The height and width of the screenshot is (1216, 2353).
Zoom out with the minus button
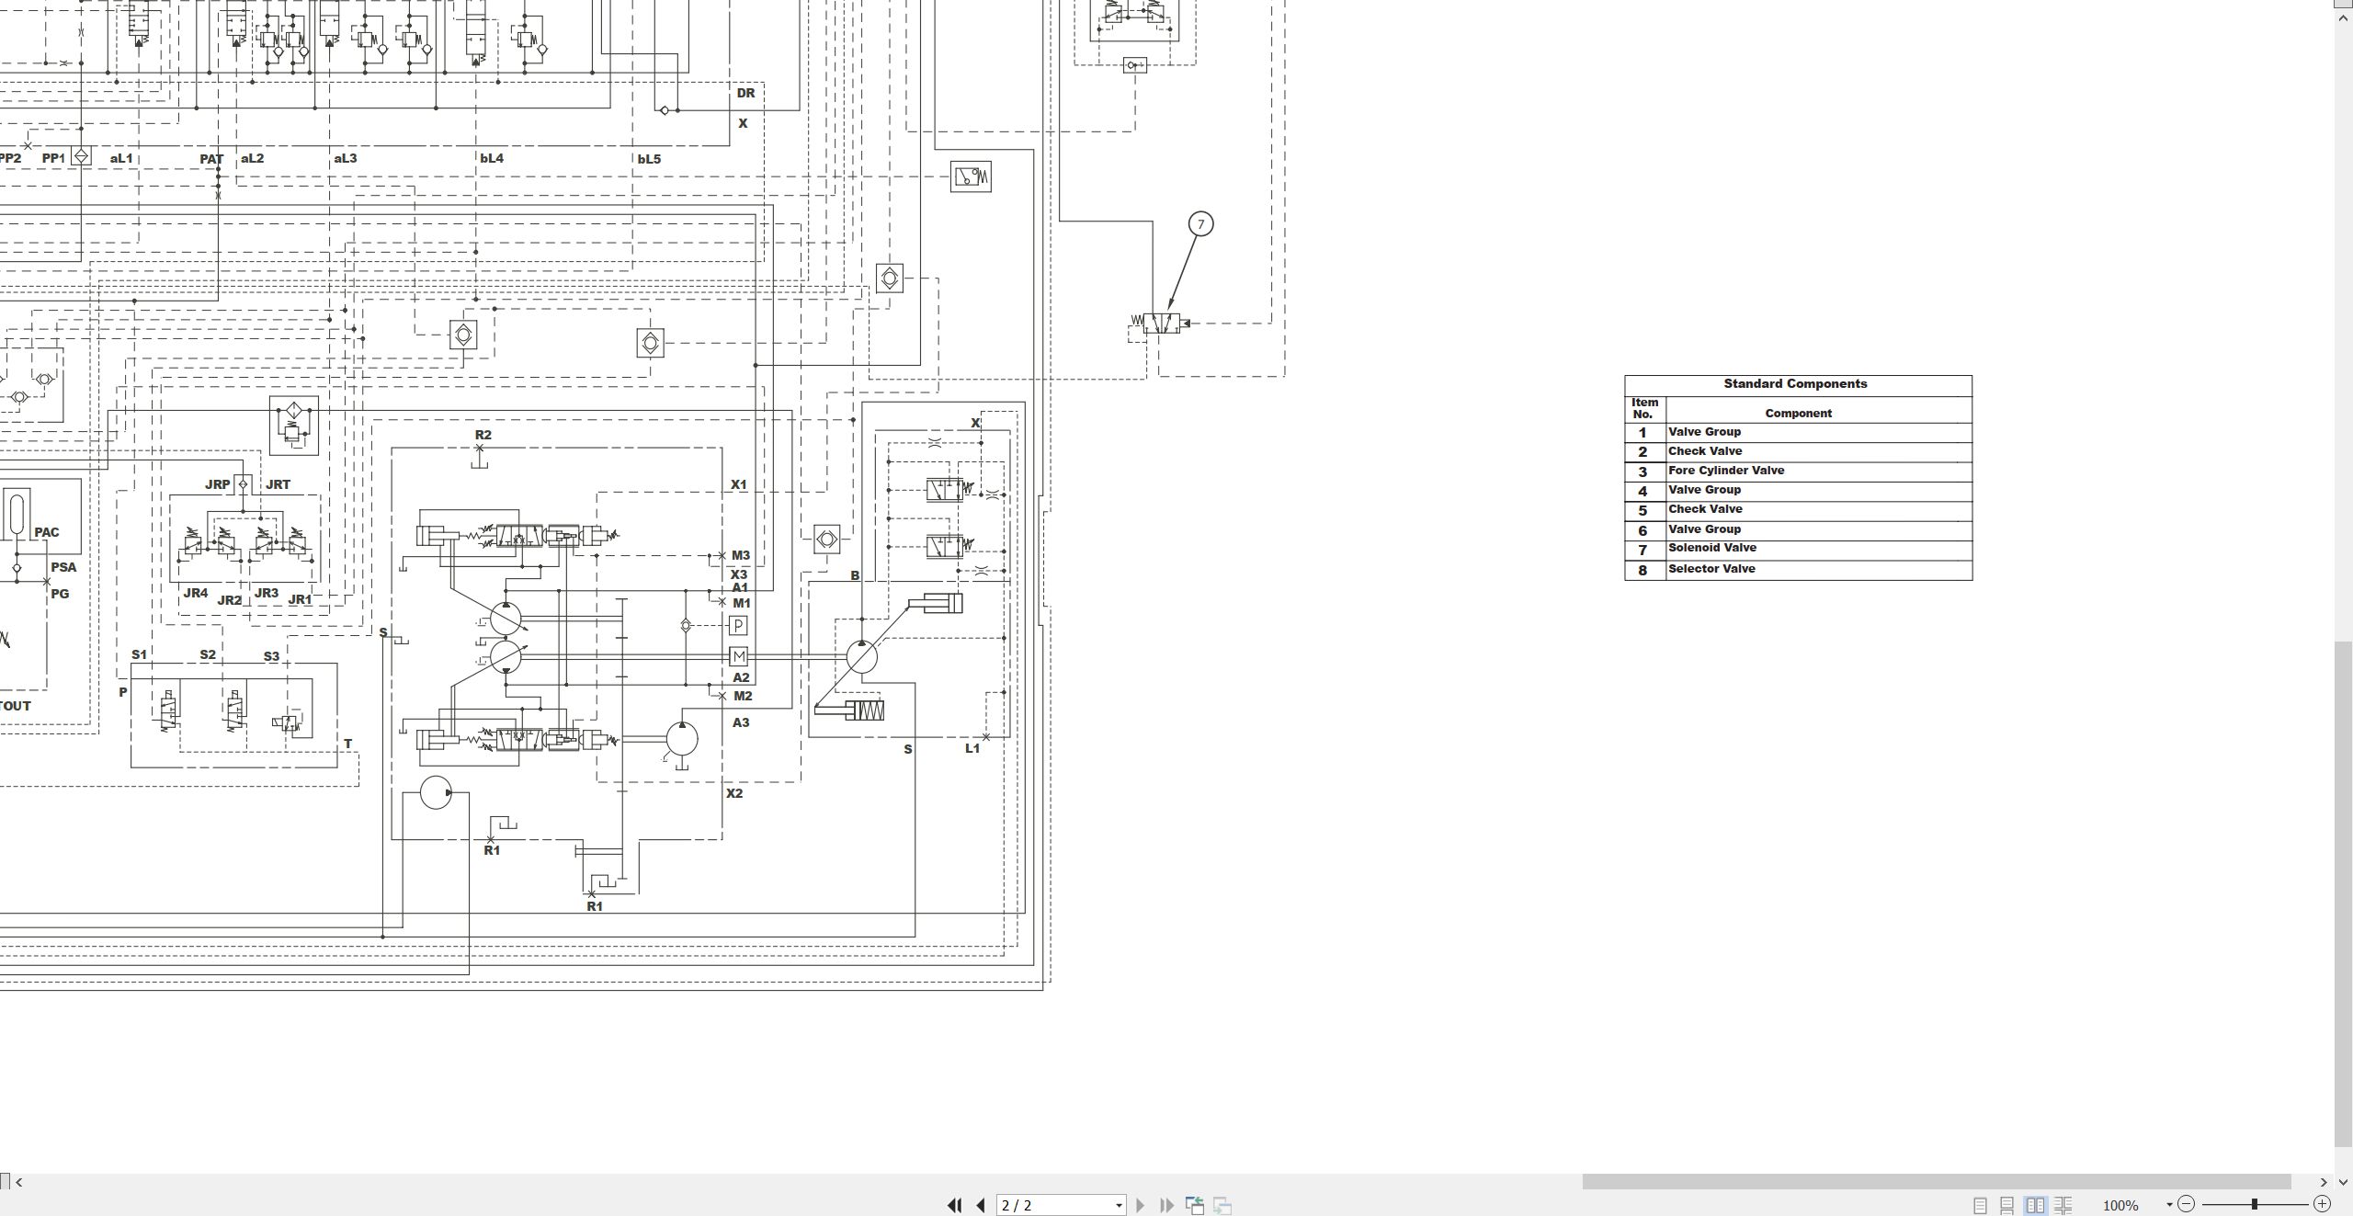pos(2187,1204)
